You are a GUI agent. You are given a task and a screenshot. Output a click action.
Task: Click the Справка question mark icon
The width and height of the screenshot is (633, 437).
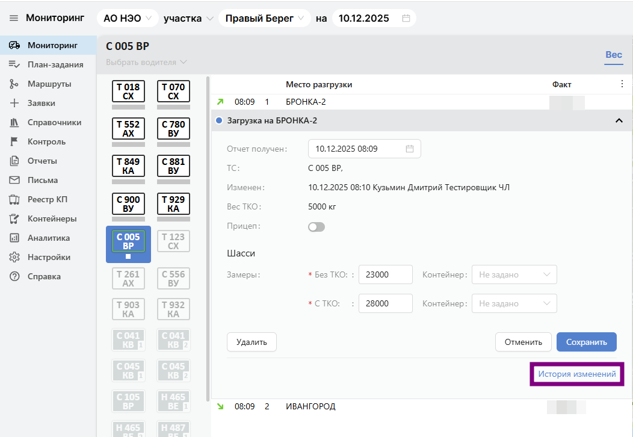point(14,276)
